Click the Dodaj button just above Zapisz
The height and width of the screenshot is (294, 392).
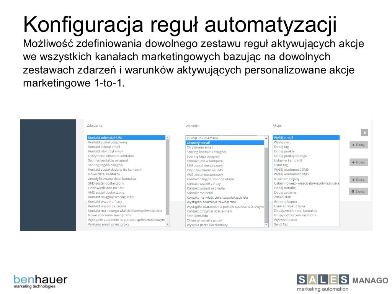point(358,180)
